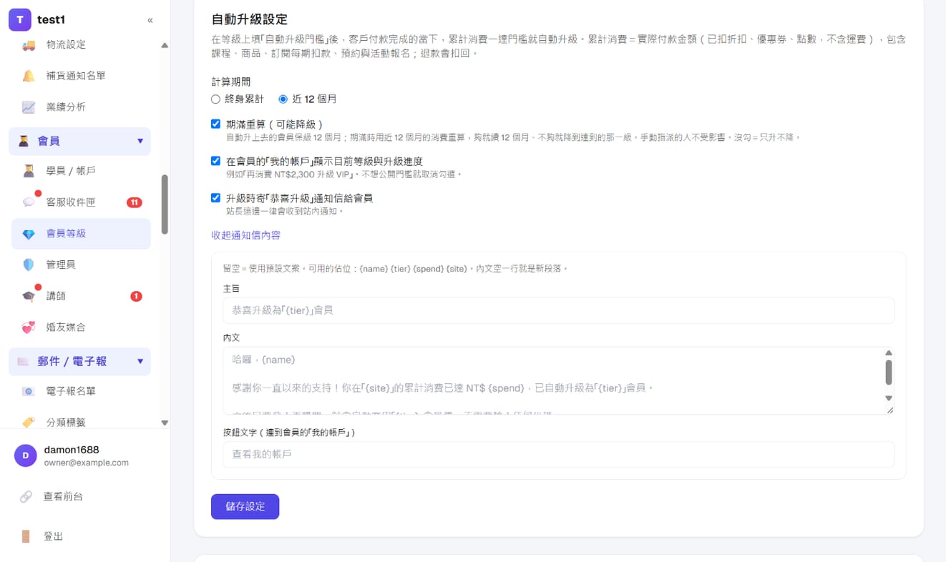Screen dimensions: 946x562
Task: Click the purple T logo for test1
Action: pyautogui.click(x=20, y=20)
